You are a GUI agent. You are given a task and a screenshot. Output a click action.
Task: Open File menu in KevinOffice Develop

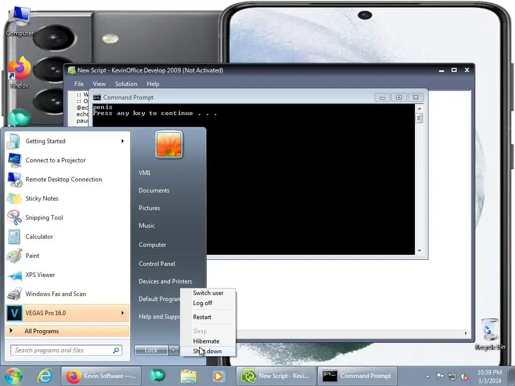pos(79,84)
